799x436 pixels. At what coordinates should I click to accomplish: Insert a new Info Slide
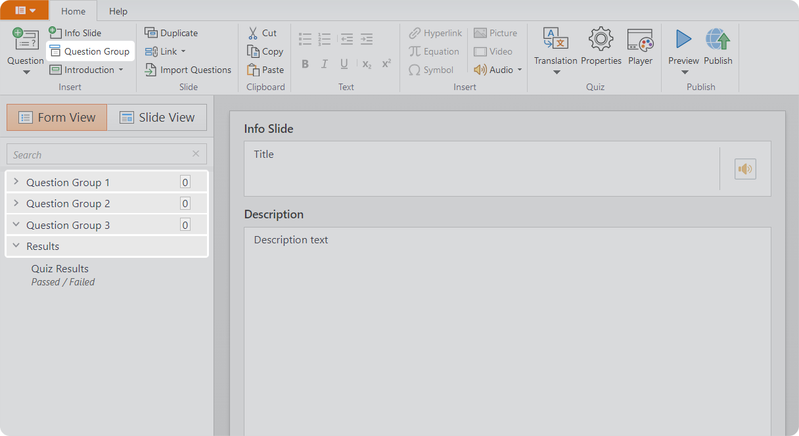(x=75, y=33)
